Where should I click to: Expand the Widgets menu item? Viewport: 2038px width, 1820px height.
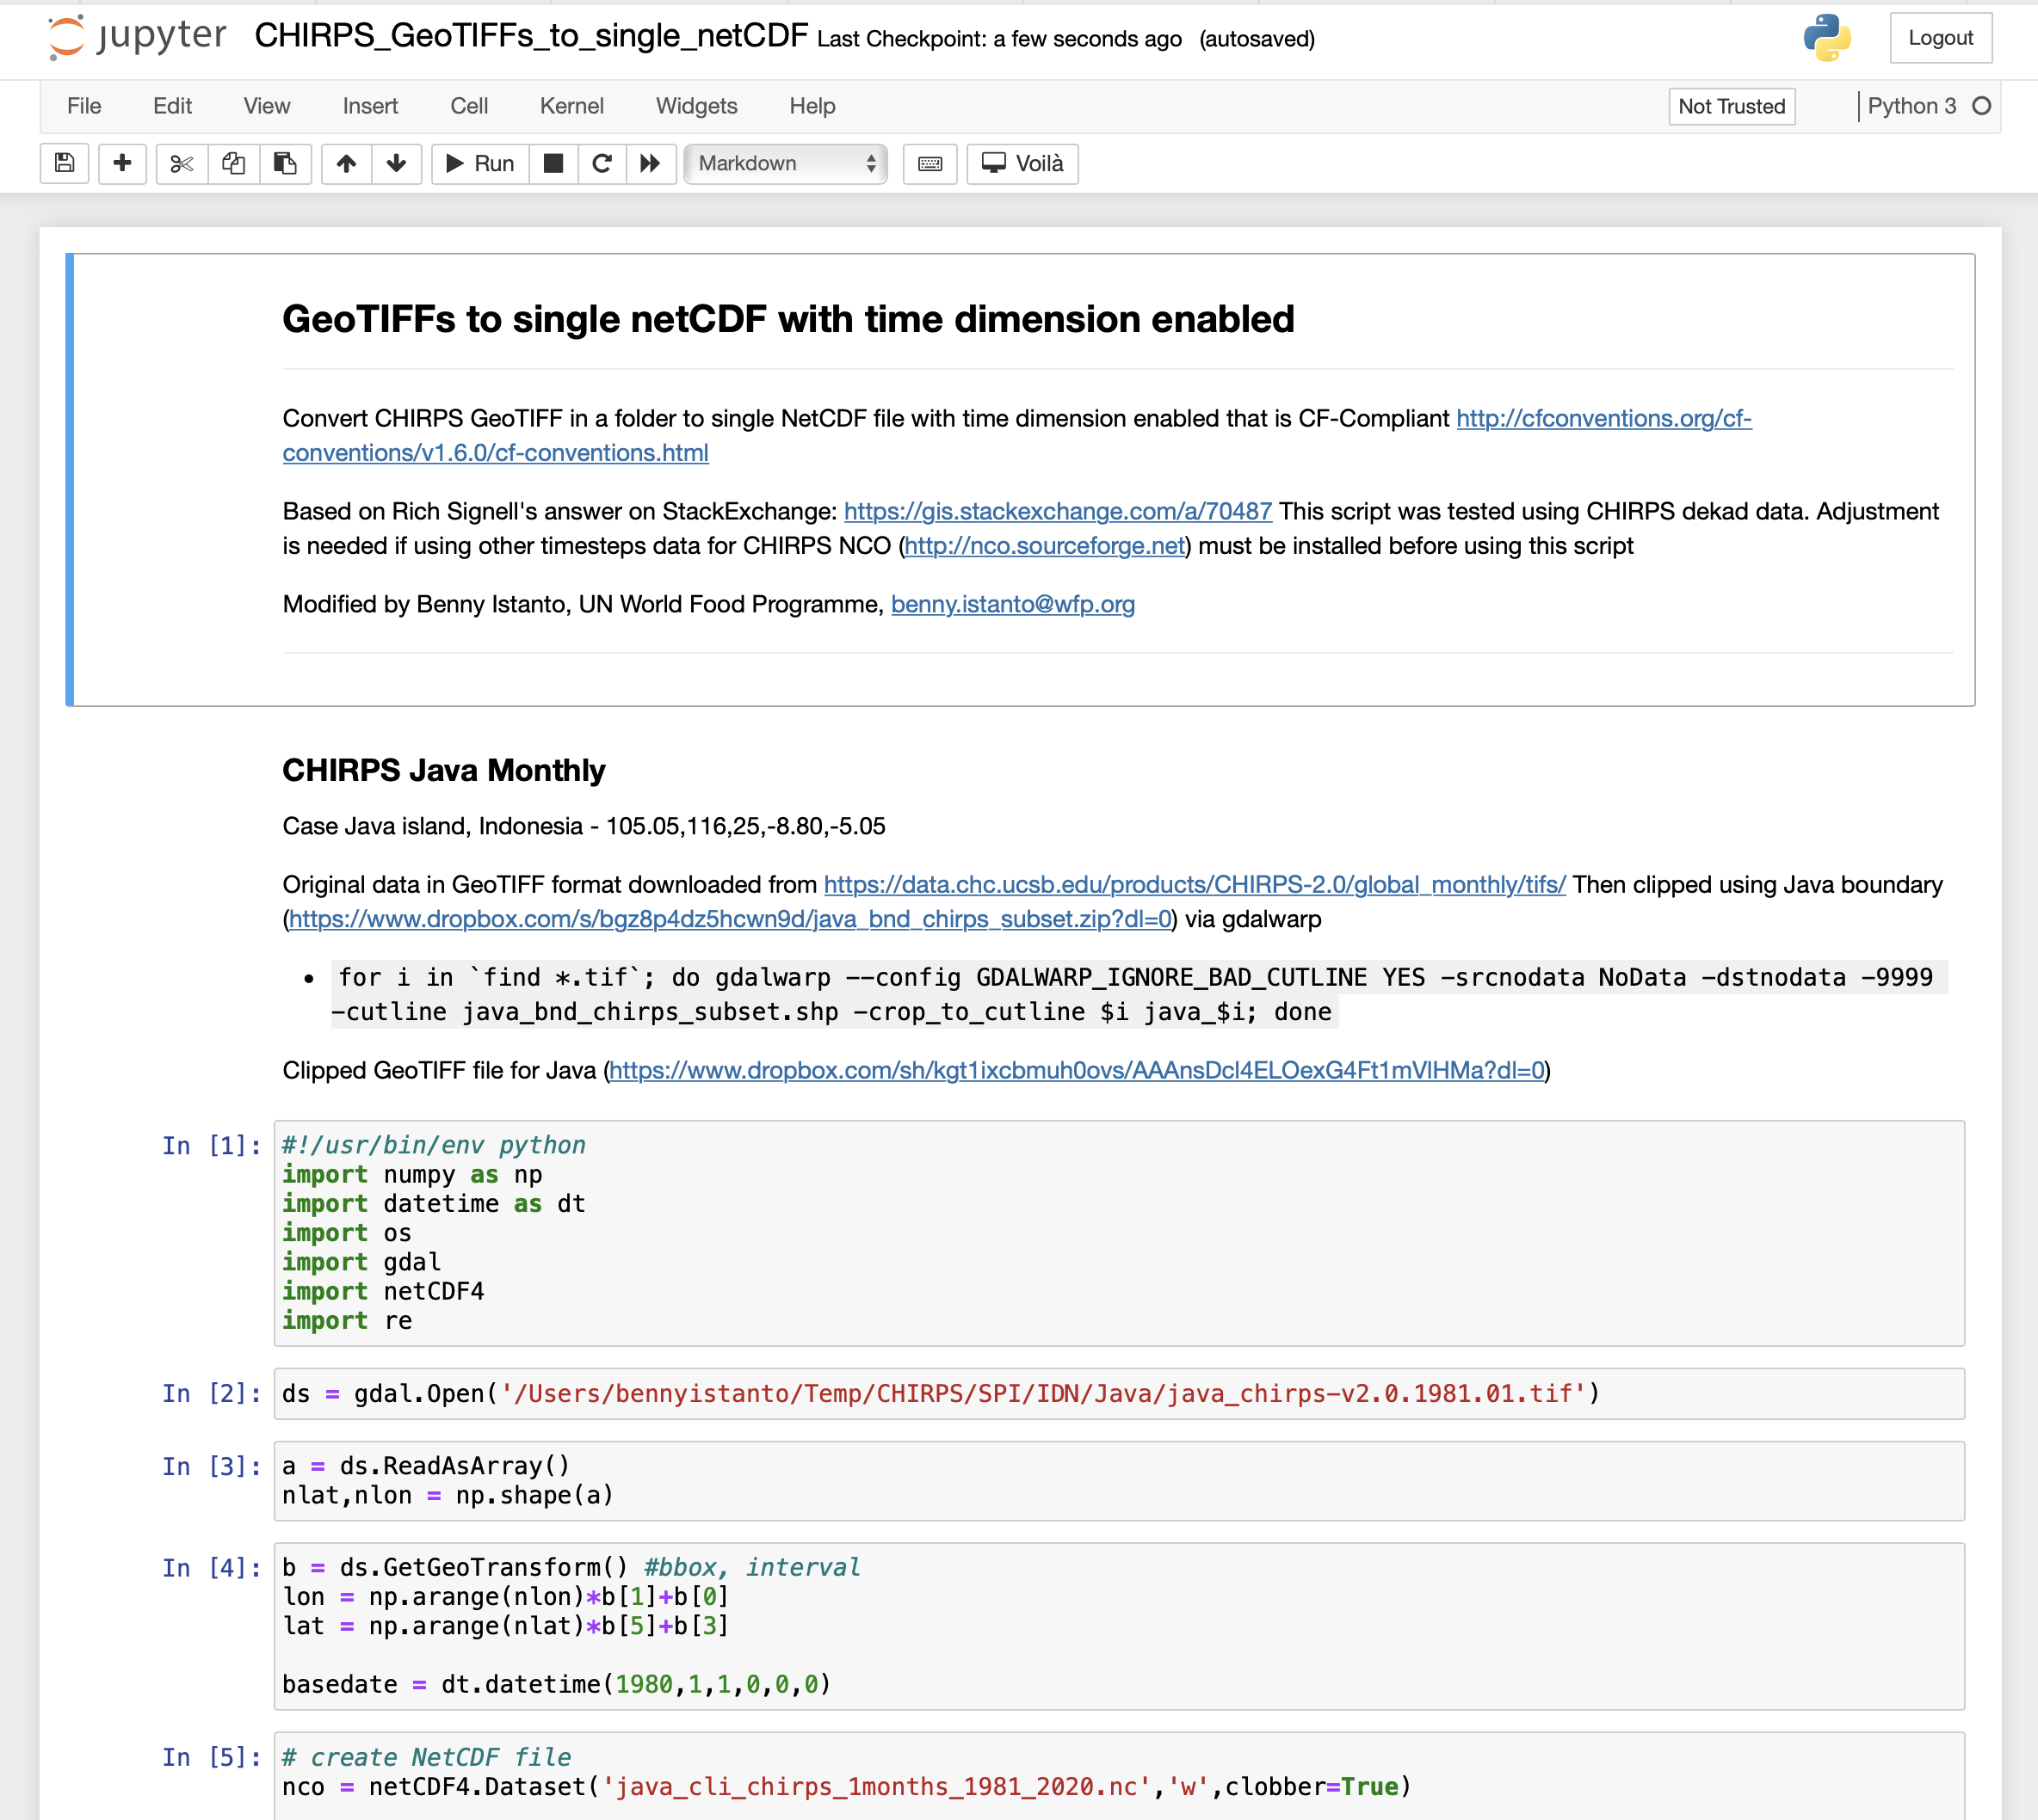(x=693, y=106)
